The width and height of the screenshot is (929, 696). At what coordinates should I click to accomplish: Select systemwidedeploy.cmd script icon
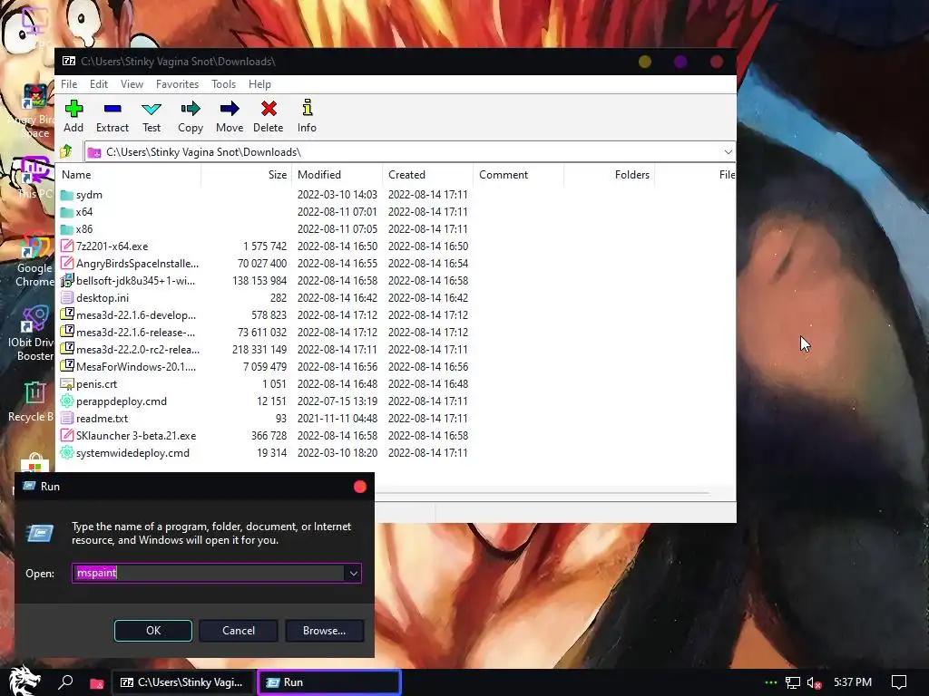pyautogui.click(x=67, y=452)
